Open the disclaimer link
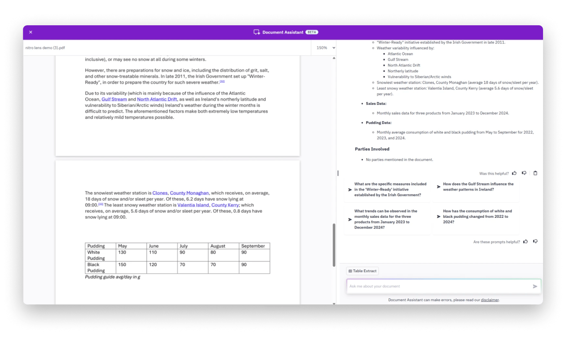564x338 pixels. [490, 300]
